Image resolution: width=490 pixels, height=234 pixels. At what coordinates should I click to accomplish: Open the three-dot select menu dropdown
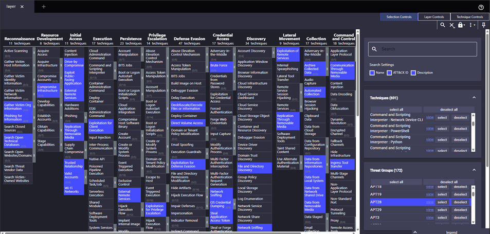pos(471,25)
